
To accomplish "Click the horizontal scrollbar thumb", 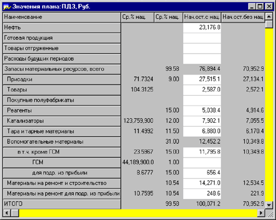I will pyautogui.click(x=15, y=213).
